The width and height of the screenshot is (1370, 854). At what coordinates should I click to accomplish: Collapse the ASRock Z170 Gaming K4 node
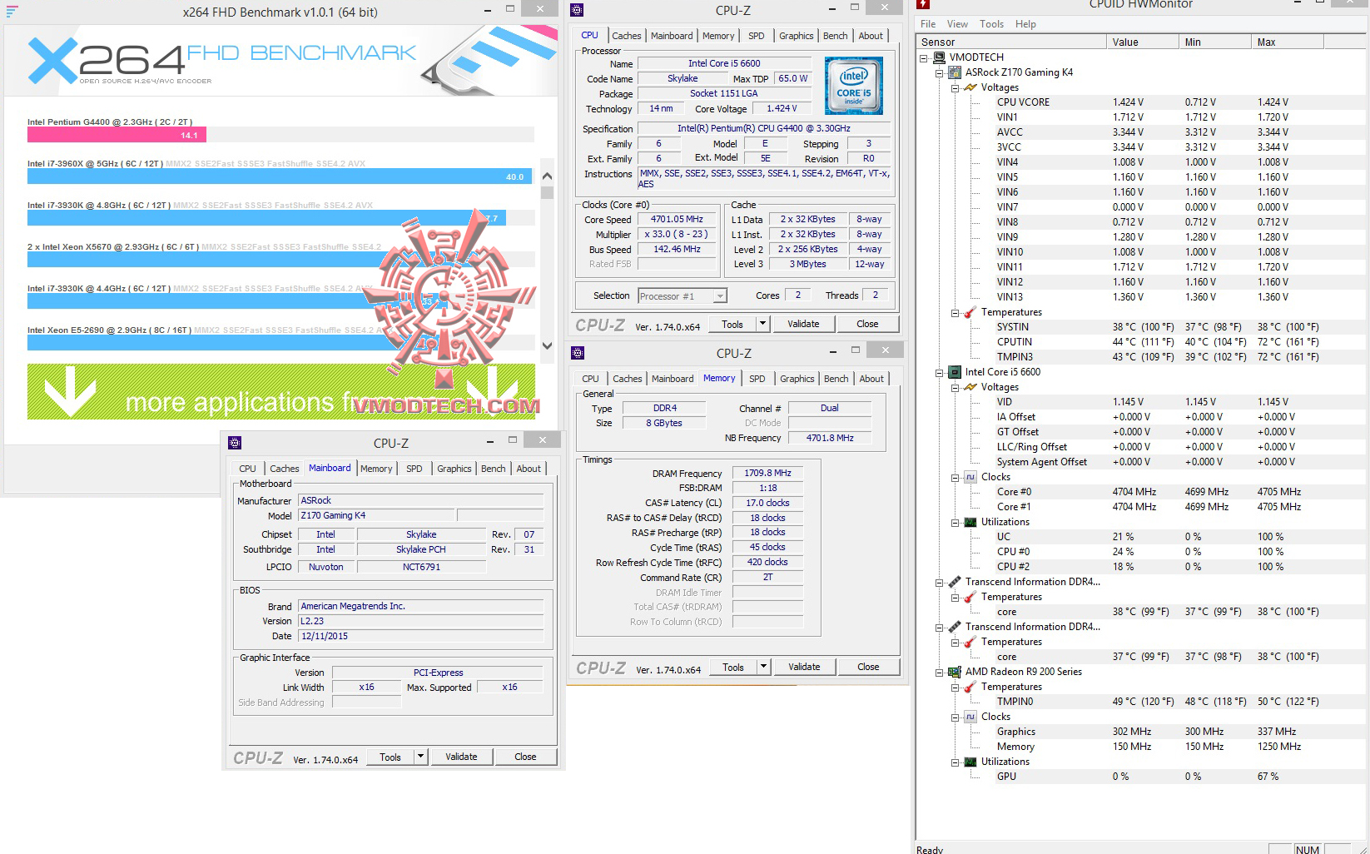pos(940,72)
